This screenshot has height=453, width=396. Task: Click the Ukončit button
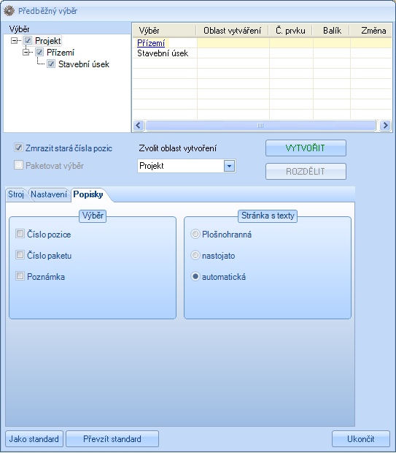click(361, 439)
